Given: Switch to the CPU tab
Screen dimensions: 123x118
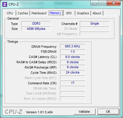Looking at the screenshot, I should pos(10,13).
